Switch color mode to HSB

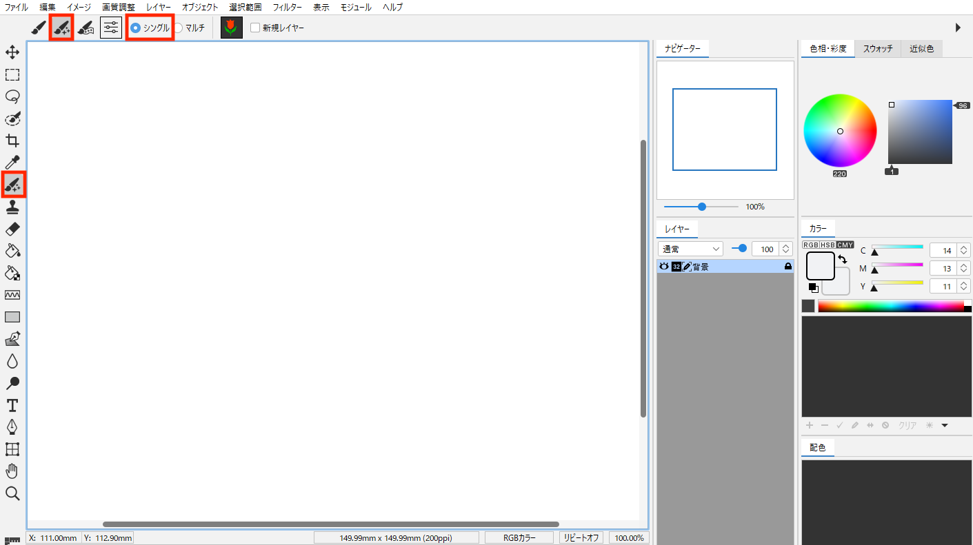[827, 245]
